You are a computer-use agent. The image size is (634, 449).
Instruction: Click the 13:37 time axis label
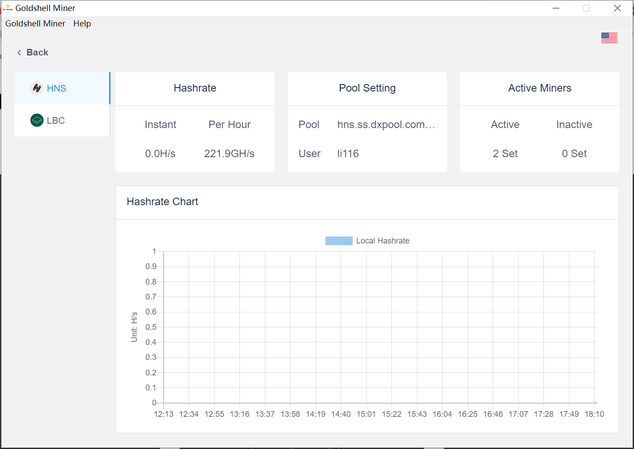(265, 414)
